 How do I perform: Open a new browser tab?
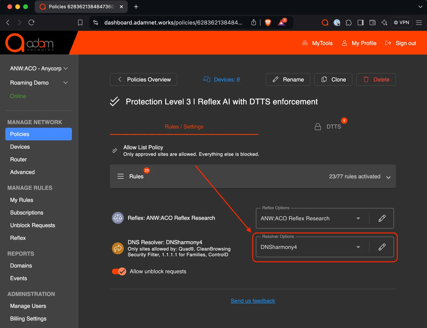coord(136,7)
